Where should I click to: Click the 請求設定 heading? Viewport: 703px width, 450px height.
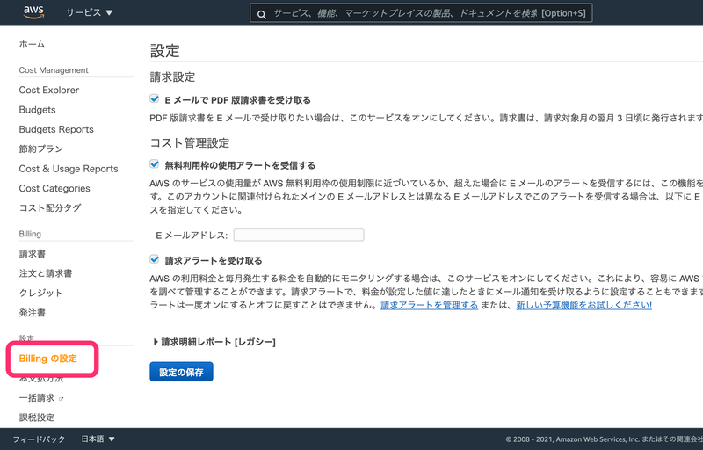172,77
